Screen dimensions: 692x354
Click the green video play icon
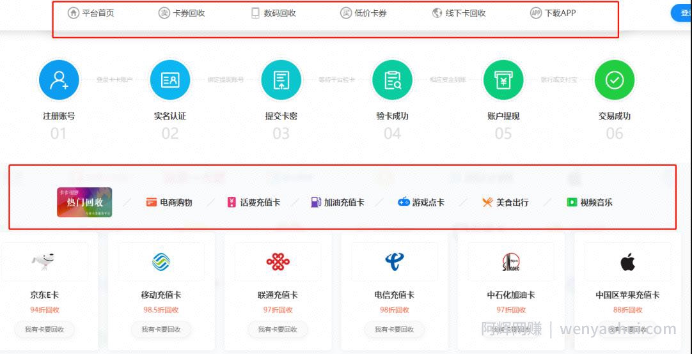(x=572, y=203)
